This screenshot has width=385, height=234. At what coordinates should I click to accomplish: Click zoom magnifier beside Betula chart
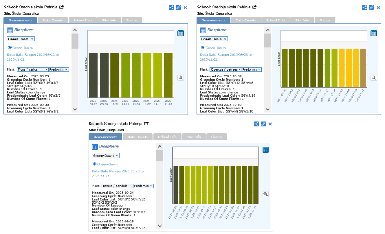[x=265, y=194]
